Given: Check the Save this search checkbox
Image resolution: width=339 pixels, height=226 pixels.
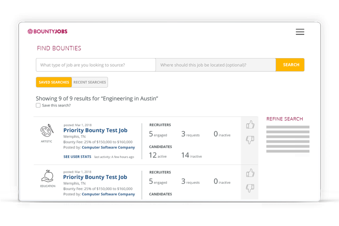Looking at the screenshot, I should [38, 105].
